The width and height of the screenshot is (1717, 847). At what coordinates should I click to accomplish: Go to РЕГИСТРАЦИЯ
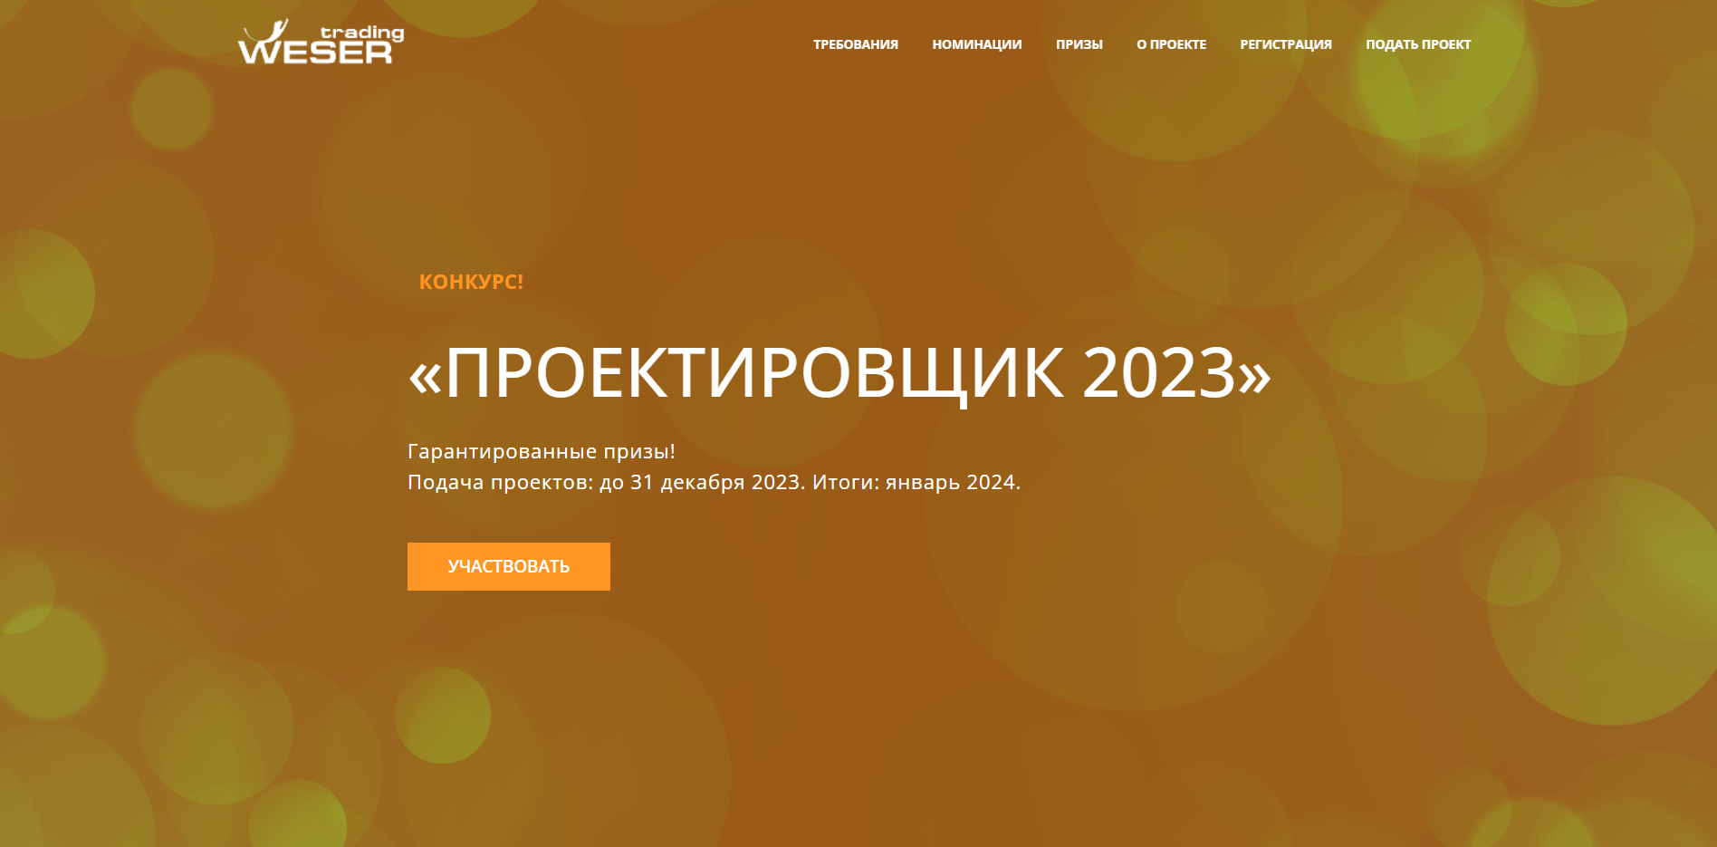(x=1284, y=43)
